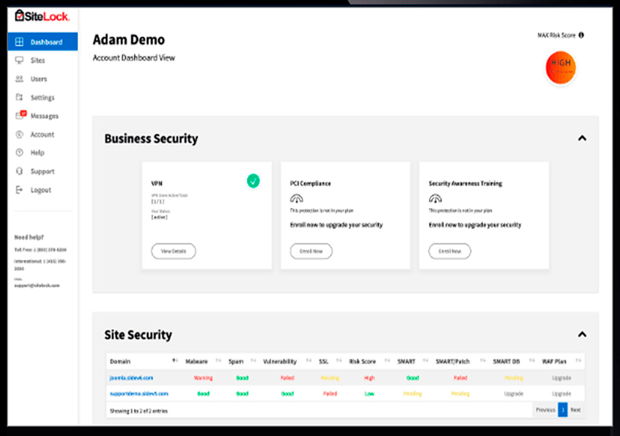Open Messages envelope icon with badge
620x436 pixels.
(x=19, y=116)
